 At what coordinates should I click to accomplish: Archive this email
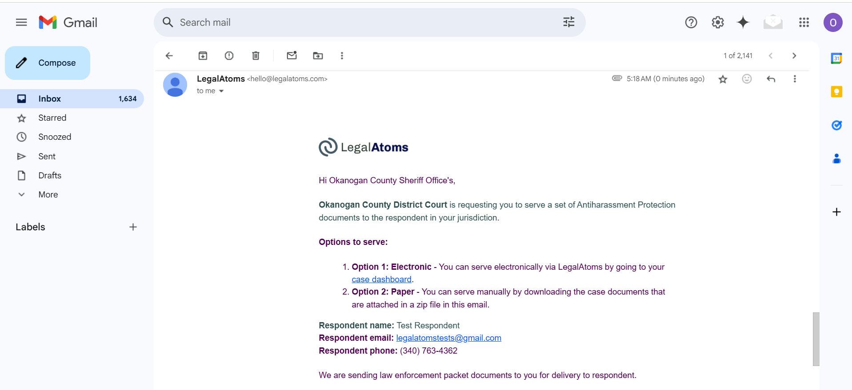click(203, 55)
